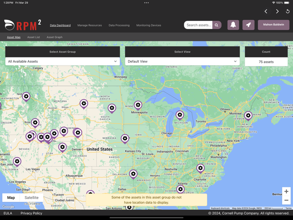This screenshot has height=220, width=293.
Task: Select asset marker in South Dakota
Action: click(x=112, y=108)
